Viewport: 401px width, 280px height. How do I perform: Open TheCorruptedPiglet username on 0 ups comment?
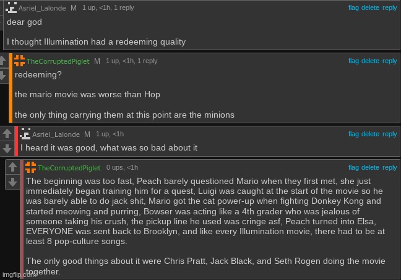point(69,168)
